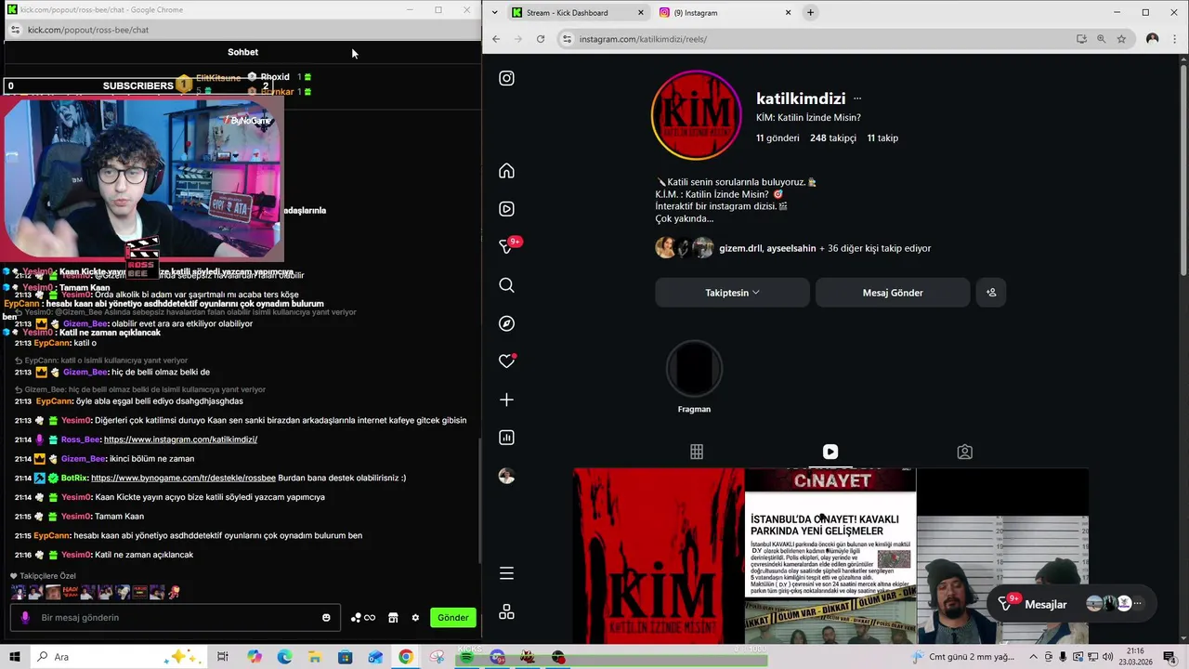Click the purple microphone icon in message box
This screenshot has width=1189, height=669.
pyautogui.click(x=25, y=618)
